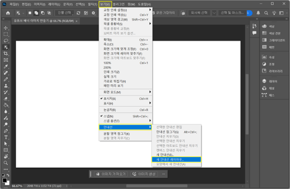Open the 파일 menu

tap(14, 4)
